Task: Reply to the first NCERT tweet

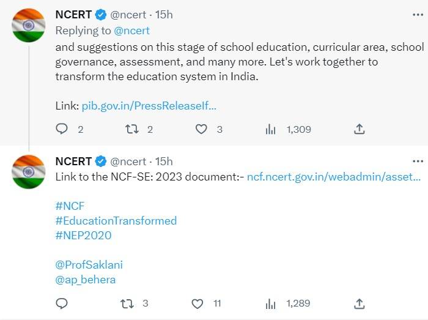Action: [62, 129]
